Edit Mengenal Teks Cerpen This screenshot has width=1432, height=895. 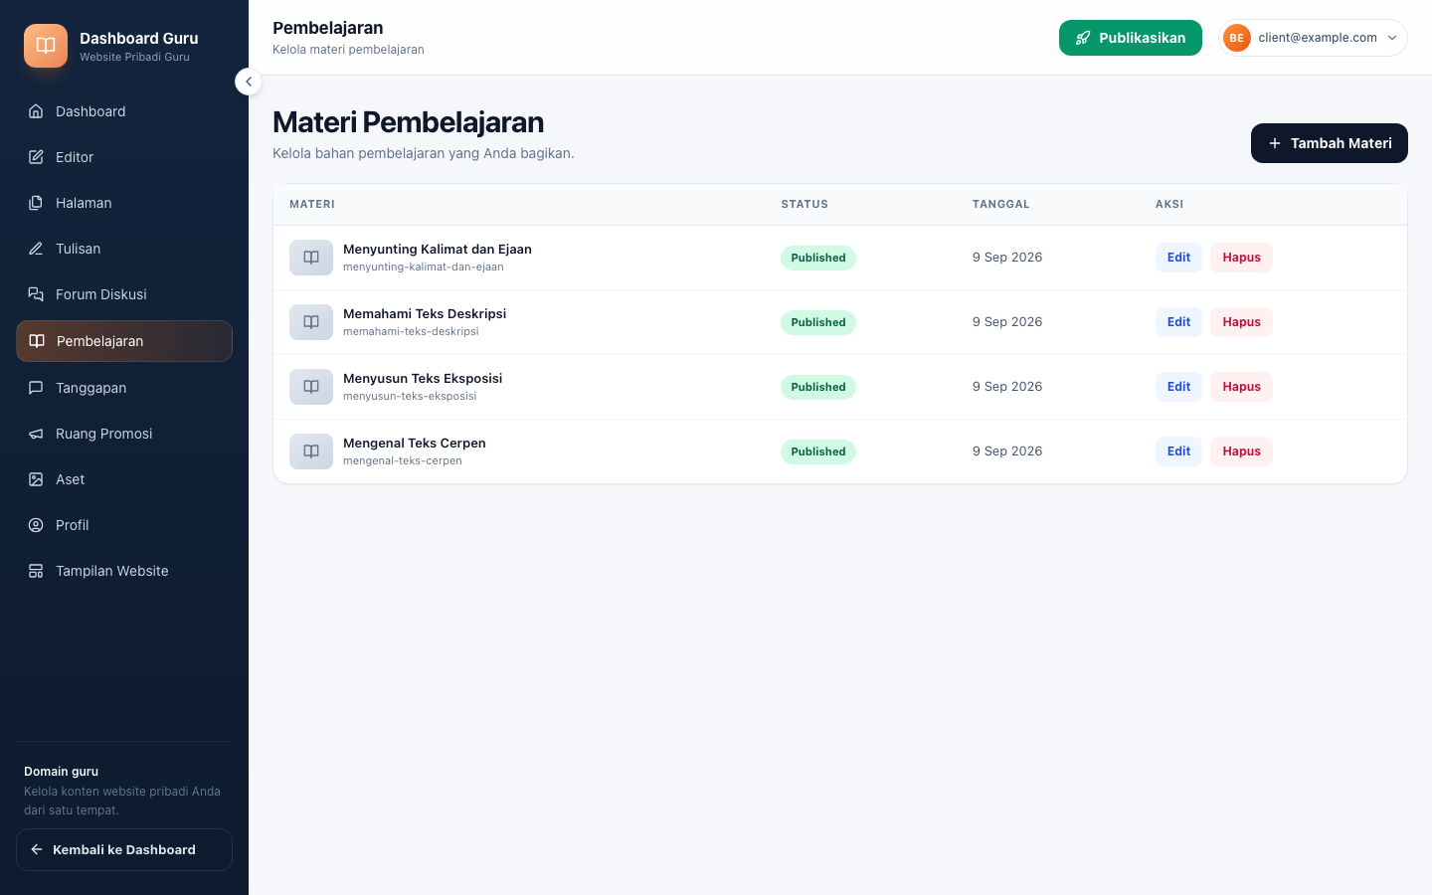tap(1178, 451)
